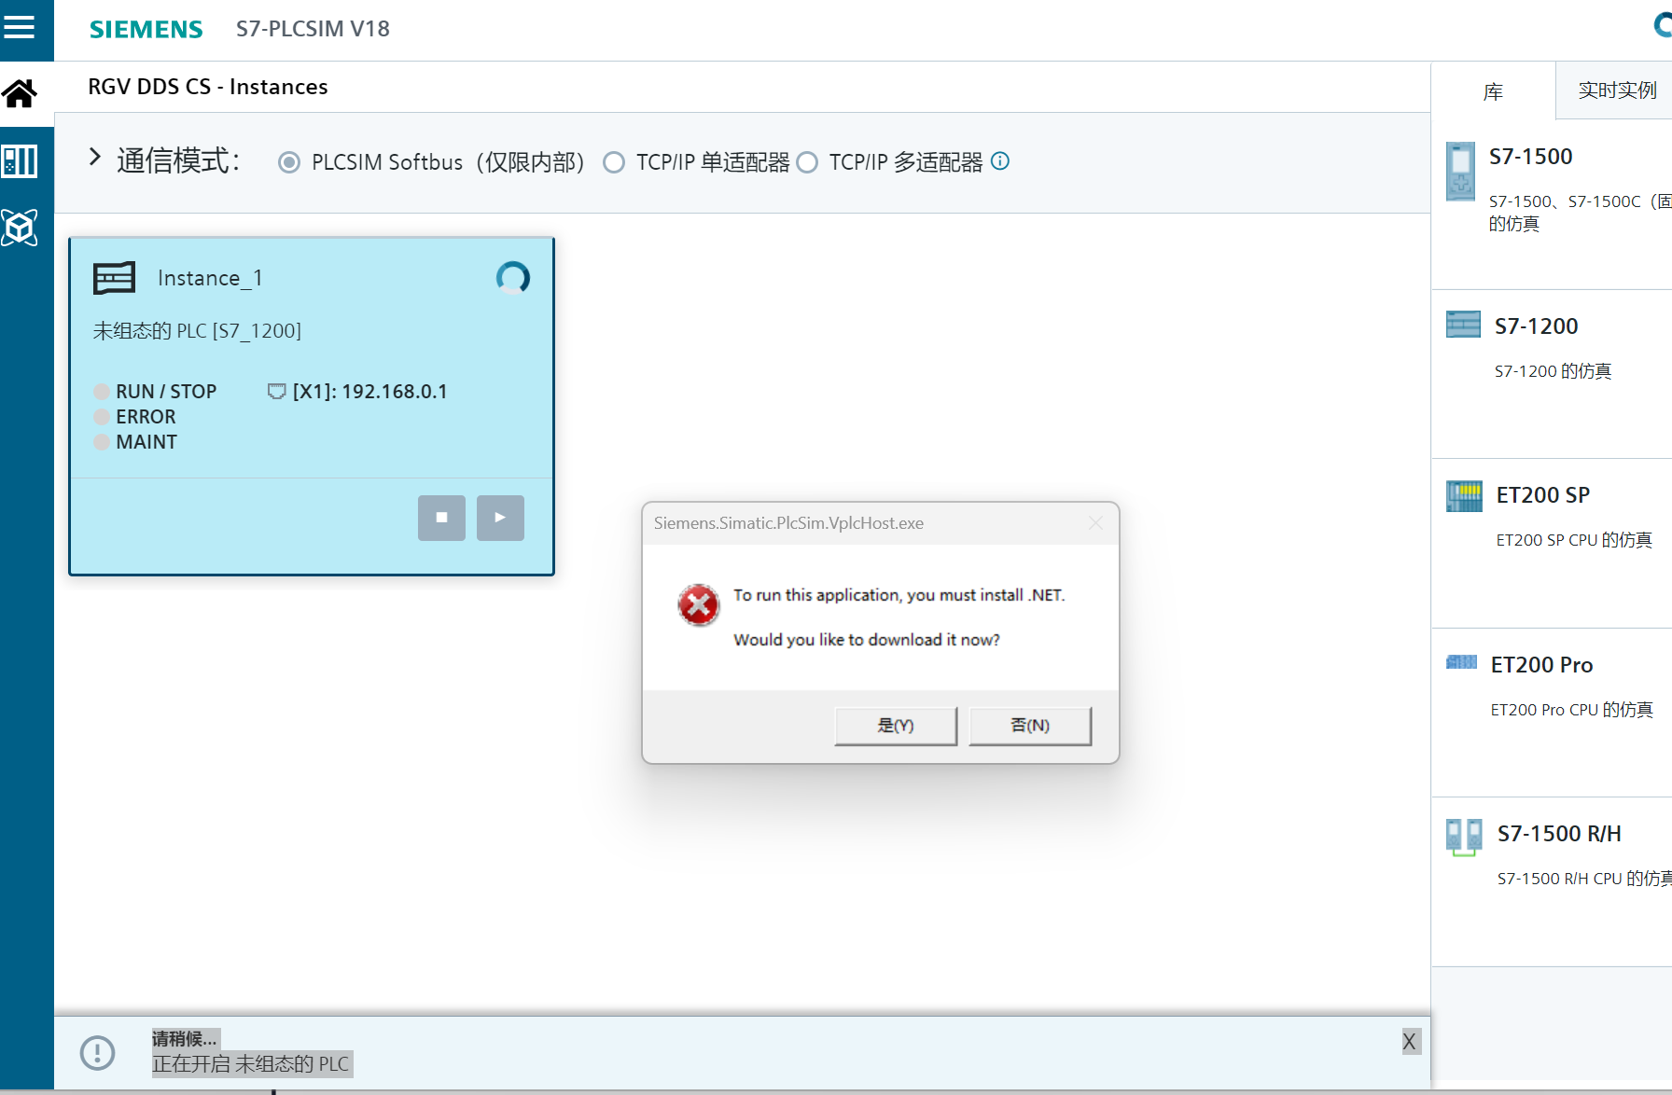The image size is (1672, 1095).
Task: Switch to the 实时实例 tab
Action: (x=1616, y=90)
